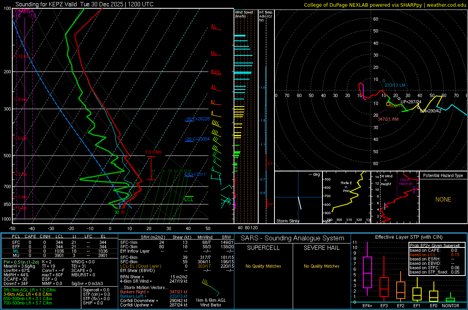The height and width of the screenshot is (310, 468).
Task: Click the NONTOR axis label
Action: (451, 306)
